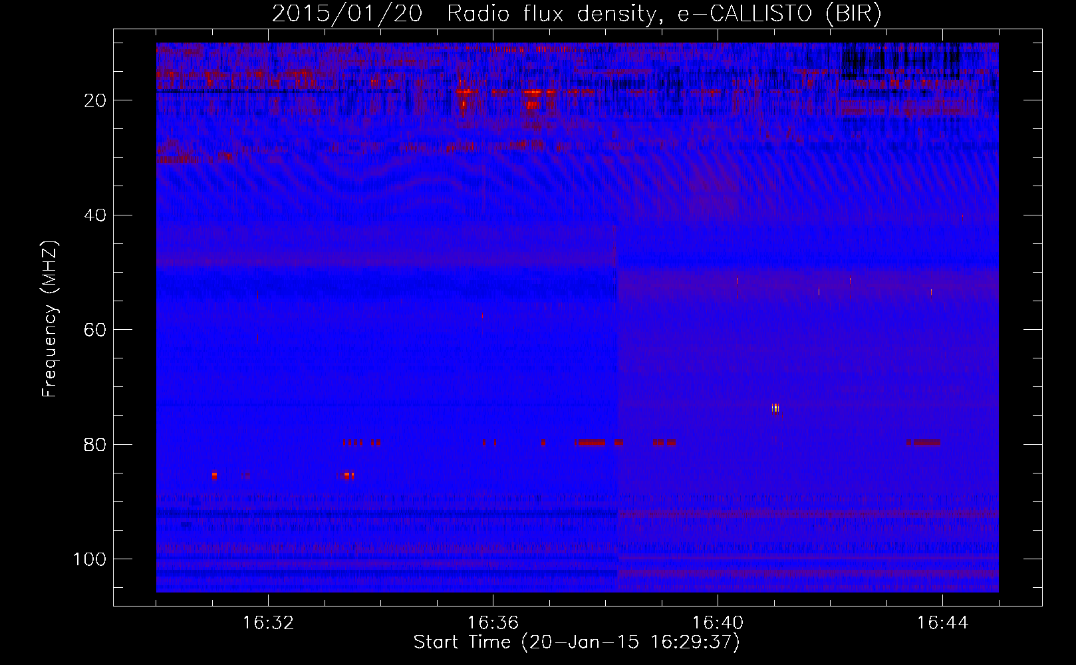Click the plot title '2015/01/20 Radio flux density, e-CALLISTO (BIR)'
The image size is (1076, 665).
577,13
